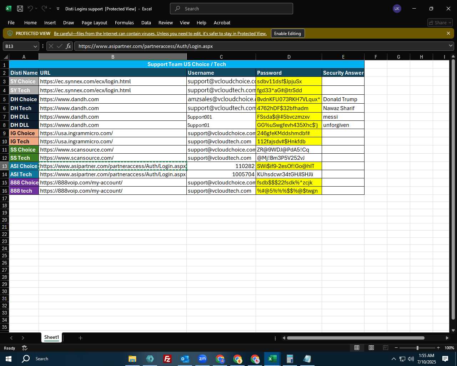
Task: Click the 100% zoom level
Action: pos(449,348)
